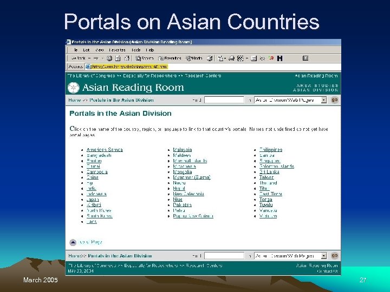Click the Discuss page icon in toolbar
The image size is (390, 292).
pos(253,58)
